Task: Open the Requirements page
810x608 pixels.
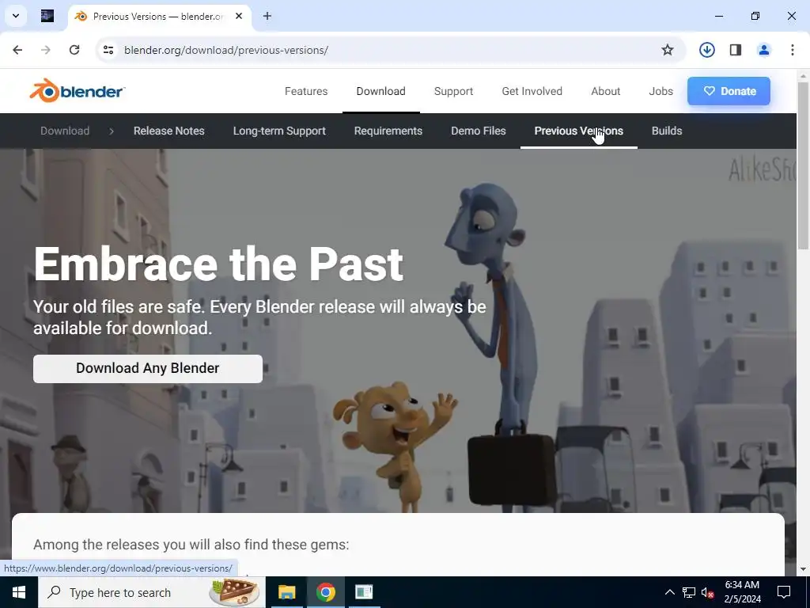Action: [x=388, y=131]
